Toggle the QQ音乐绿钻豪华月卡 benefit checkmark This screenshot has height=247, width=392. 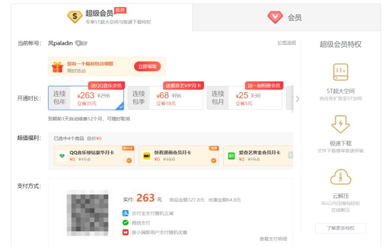click(x=129, y=160)
